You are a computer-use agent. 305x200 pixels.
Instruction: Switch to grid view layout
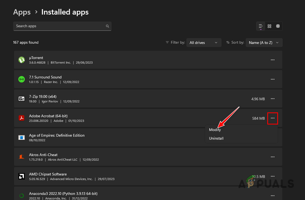point(269,26)
